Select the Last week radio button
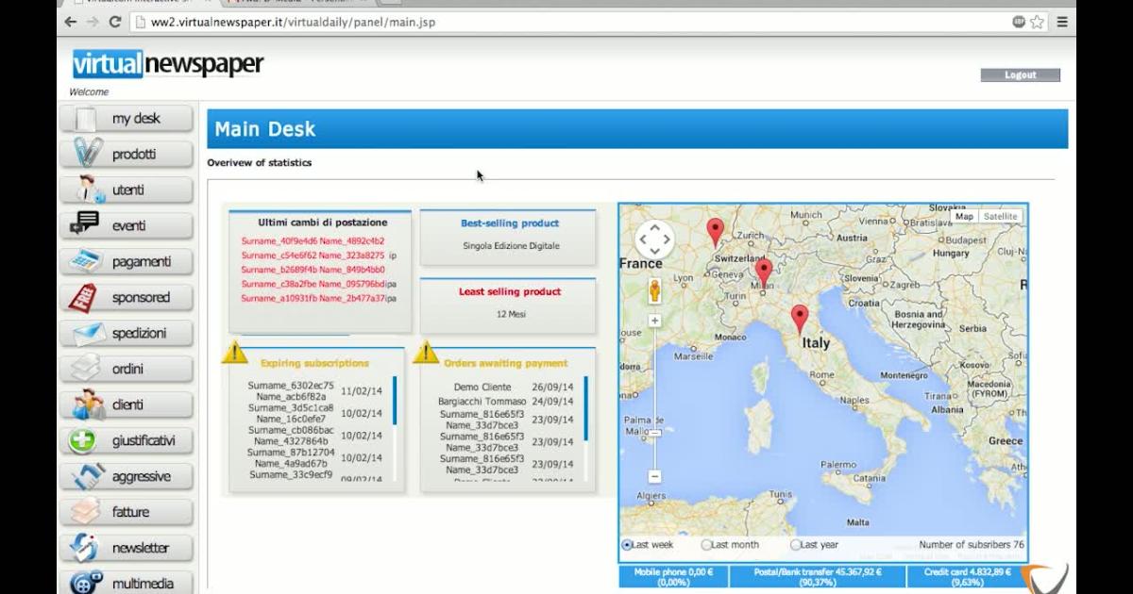Image resolution: width=1133 pixels, height=594 pixels. 627,545
